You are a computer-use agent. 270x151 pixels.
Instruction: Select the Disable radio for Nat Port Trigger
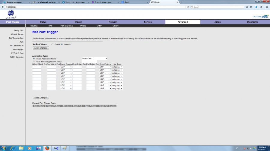62,44
